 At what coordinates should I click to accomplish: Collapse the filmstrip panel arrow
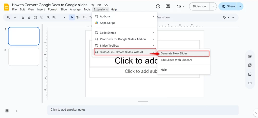tap(17, 111)
